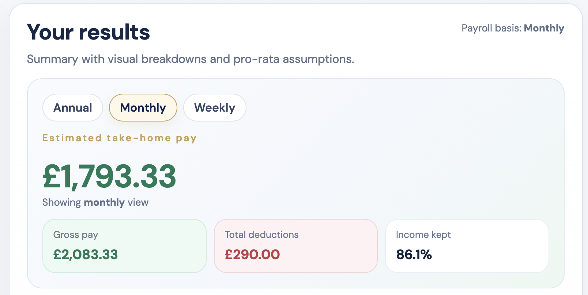The height and width of the screenshot is (295, 588).
Task: Click the Your results heading
Action: click(x=88, y=32)
